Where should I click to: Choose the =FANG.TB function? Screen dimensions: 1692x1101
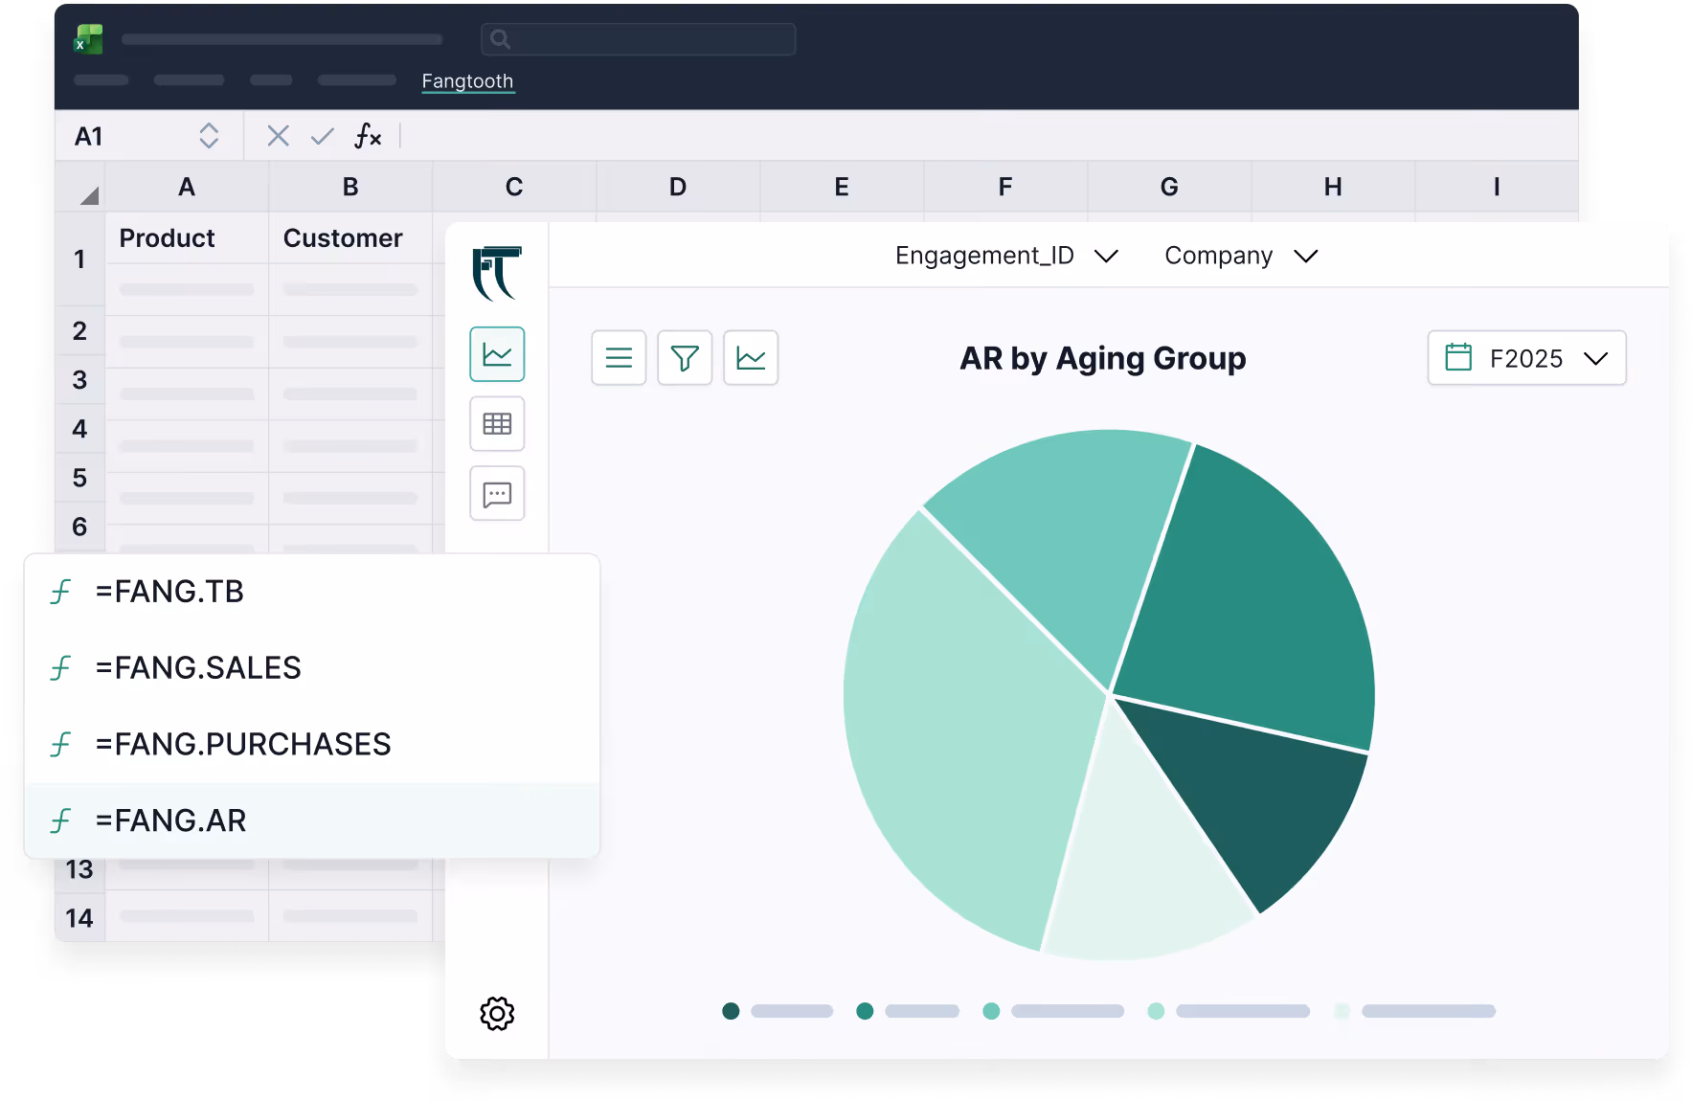point(312,592)
